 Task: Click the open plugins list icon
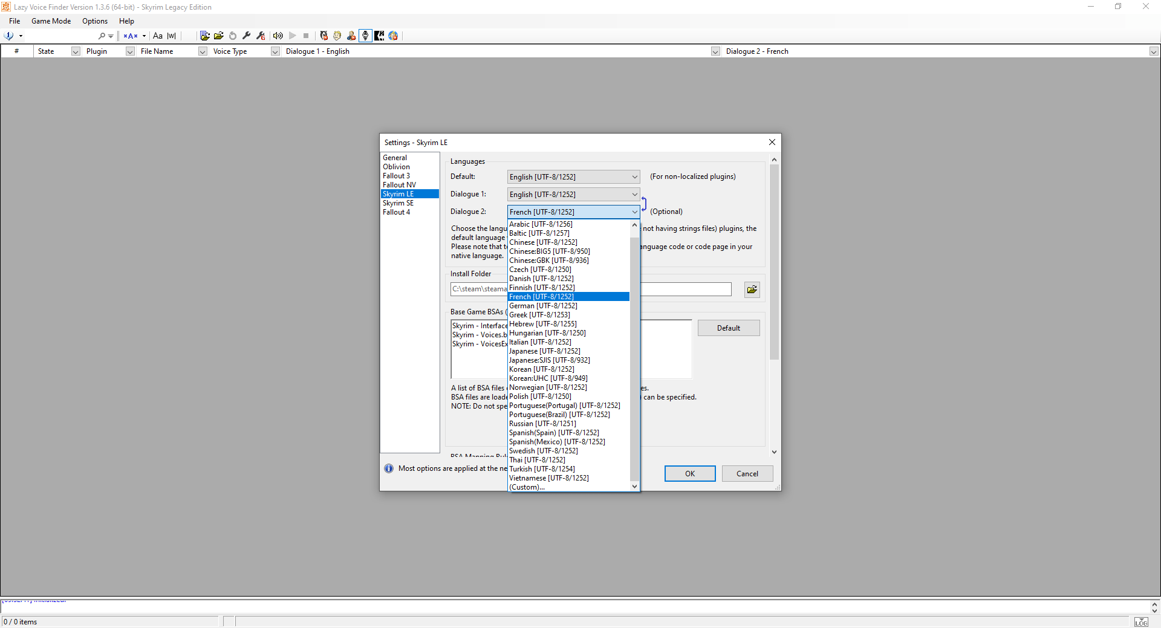coord(205,36)
